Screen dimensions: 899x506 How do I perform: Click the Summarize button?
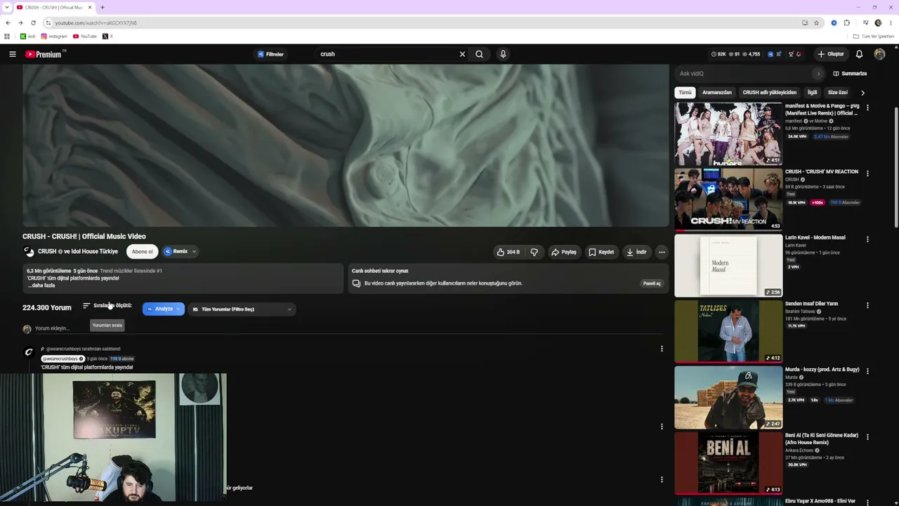[x=850, y=74]
